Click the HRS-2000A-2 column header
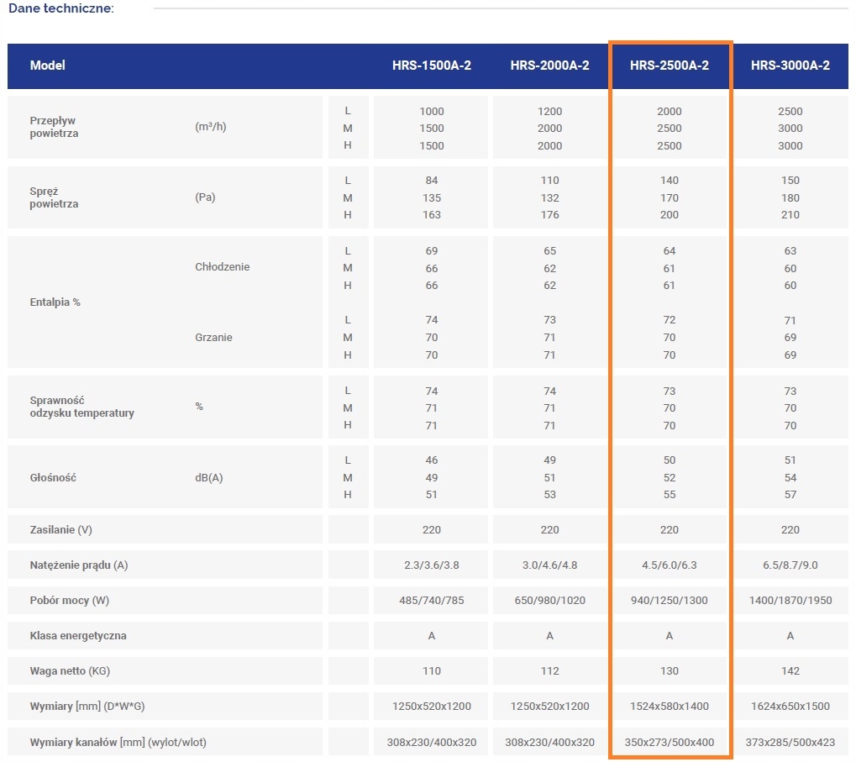 (549, 66)
